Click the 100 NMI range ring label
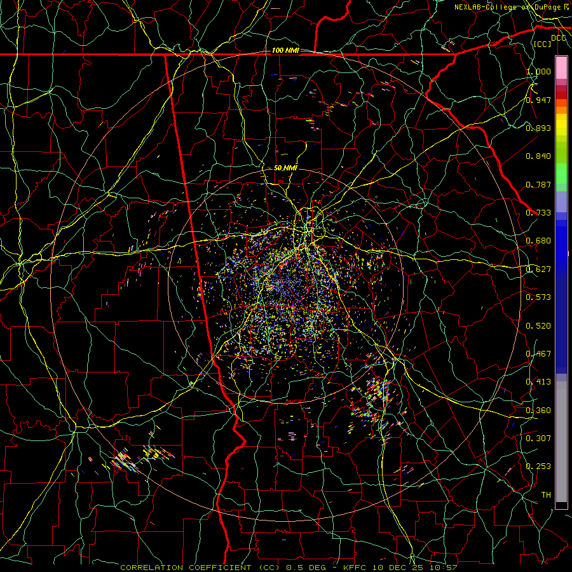This screenshot has height=572, width=572. point(285,50)
